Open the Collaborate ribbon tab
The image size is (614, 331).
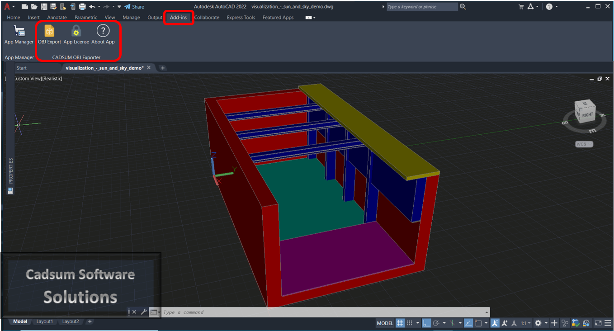click(207, 18)
